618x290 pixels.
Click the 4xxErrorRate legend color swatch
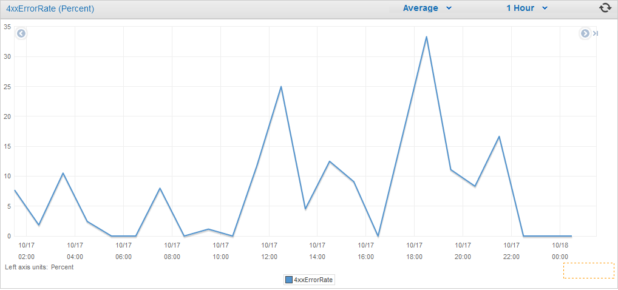click(x=289, y=280)
